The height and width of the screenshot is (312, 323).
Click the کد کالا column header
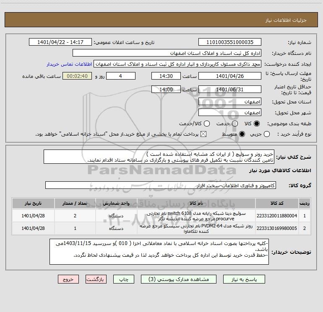point(277,203)
